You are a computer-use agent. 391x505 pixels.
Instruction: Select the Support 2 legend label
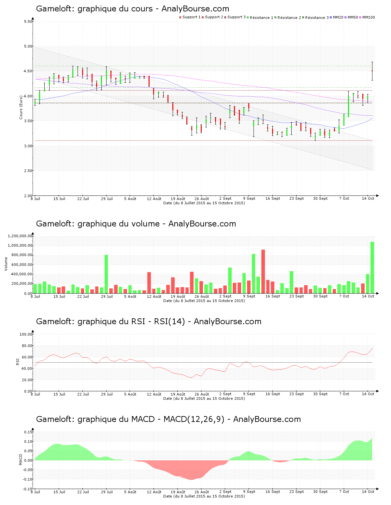click(214, 17)
